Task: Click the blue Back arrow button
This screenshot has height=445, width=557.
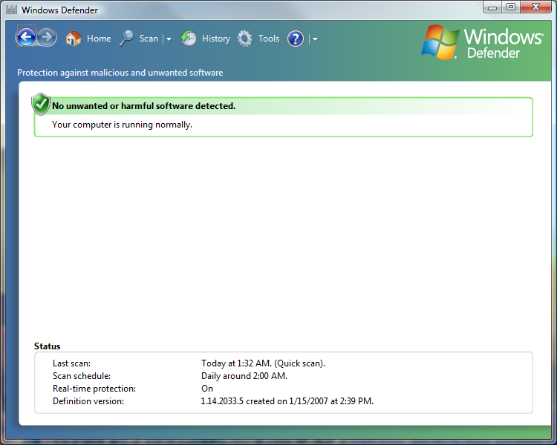Action: click(x=26, y=38)
